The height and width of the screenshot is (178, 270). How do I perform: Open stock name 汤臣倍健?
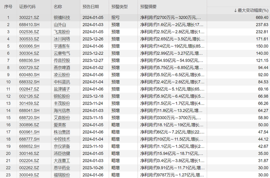click(x=62, y=154)
